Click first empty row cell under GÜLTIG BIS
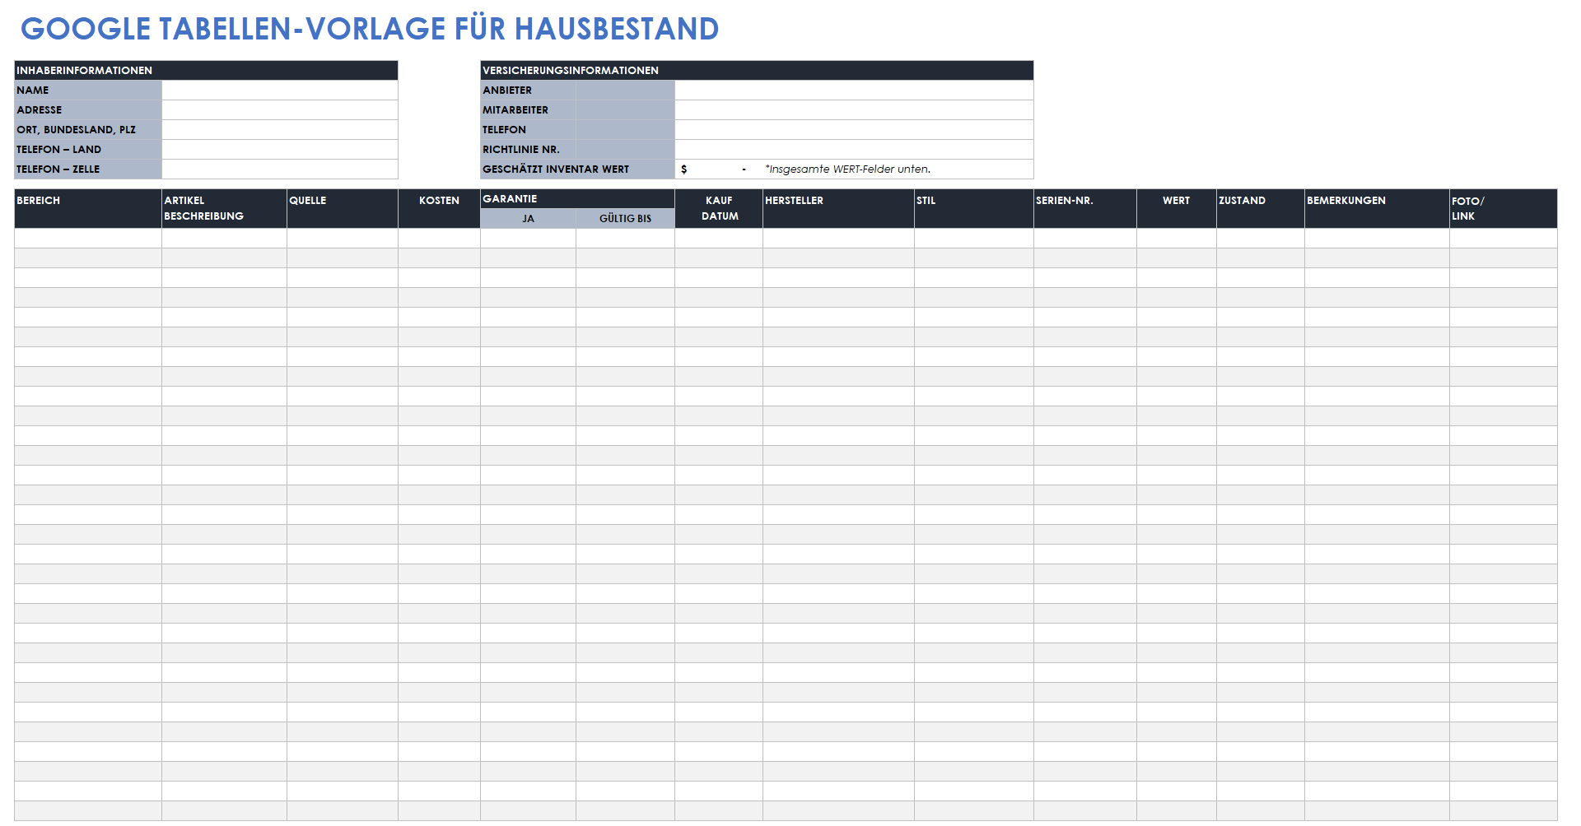The width and height of the screenshot is (1581, 826). pyautogui.click(x=626, y=239)
